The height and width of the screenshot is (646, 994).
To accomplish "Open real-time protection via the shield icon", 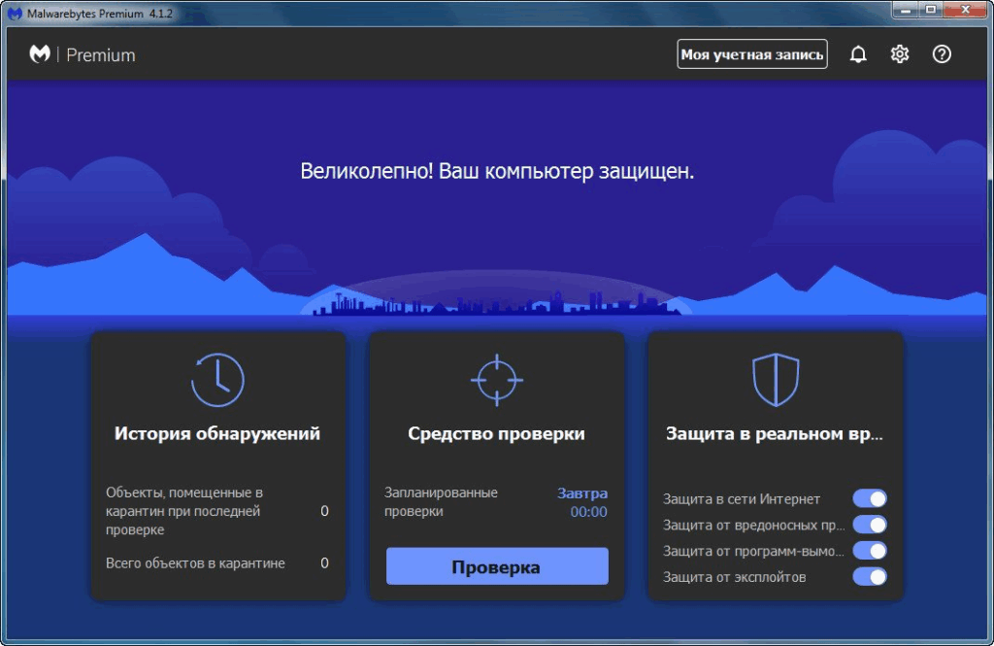I will click(x=774, y=379).
